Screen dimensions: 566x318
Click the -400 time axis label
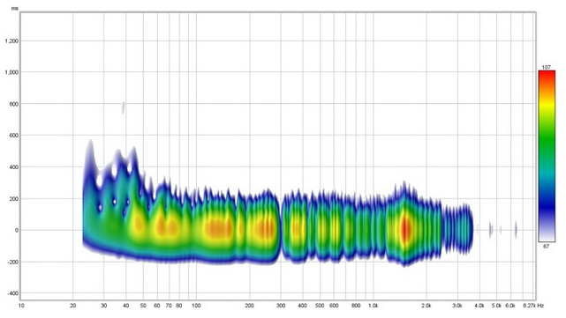[13, 293]
